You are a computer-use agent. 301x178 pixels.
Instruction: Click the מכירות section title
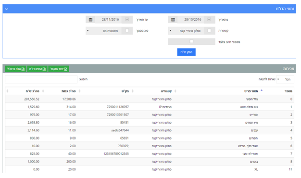click(x=288, y=69)
